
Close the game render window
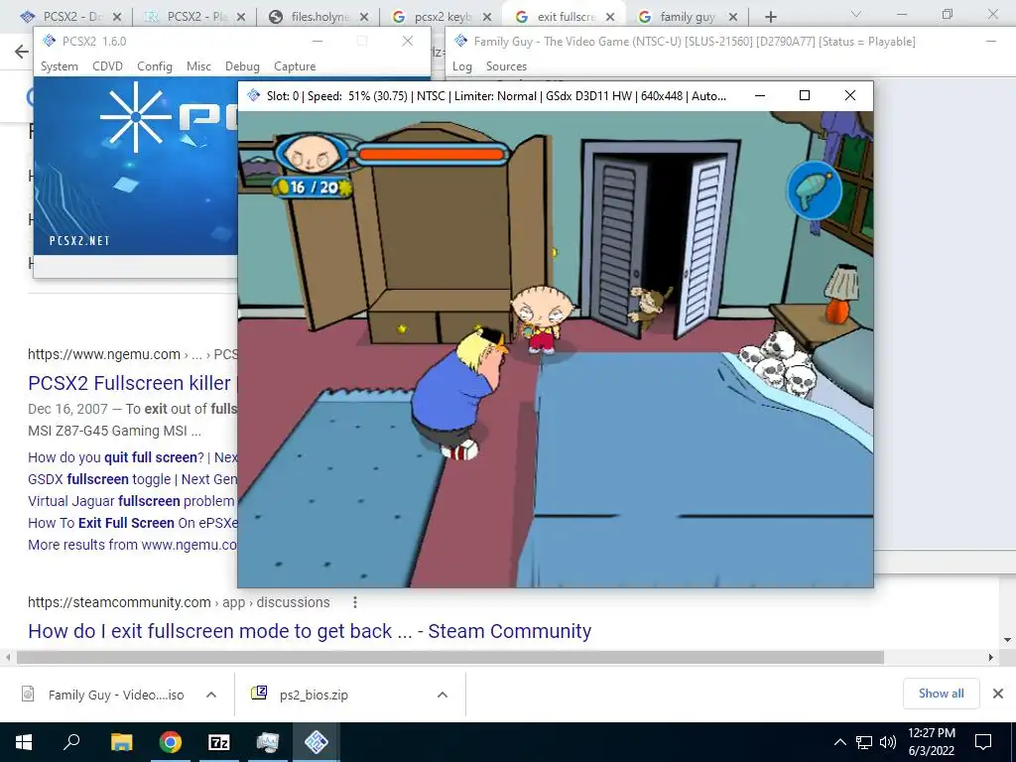click(x=850, y=95)
